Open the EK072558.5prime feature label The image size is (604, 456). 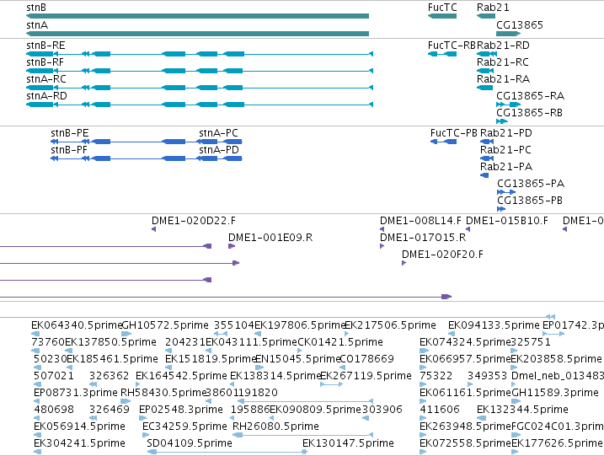pos(465,443)
